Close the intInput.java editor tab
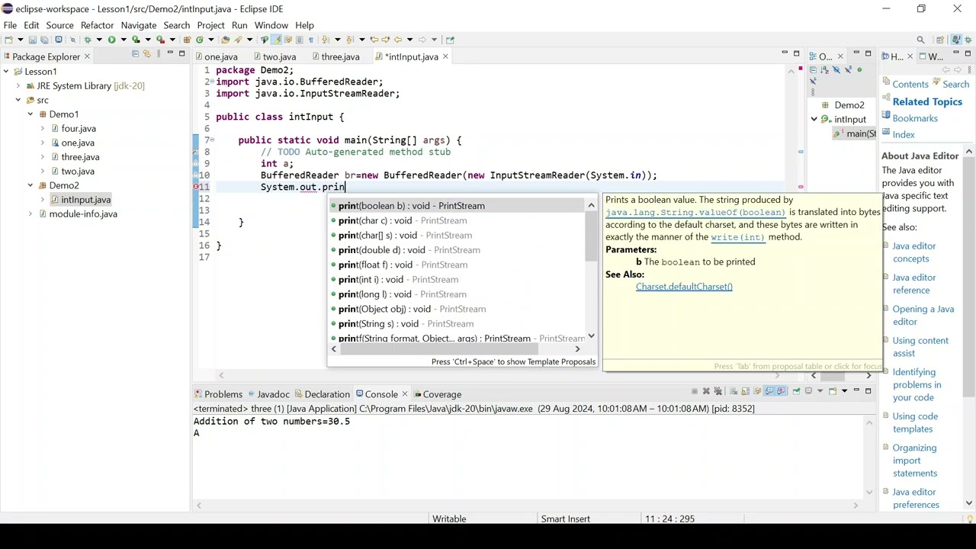976x549 pixels. 445,56
